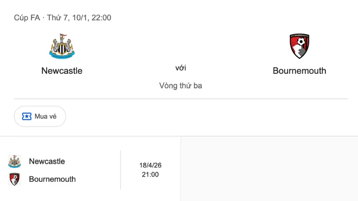Click the 22:00 time in the header

point(102,18)
